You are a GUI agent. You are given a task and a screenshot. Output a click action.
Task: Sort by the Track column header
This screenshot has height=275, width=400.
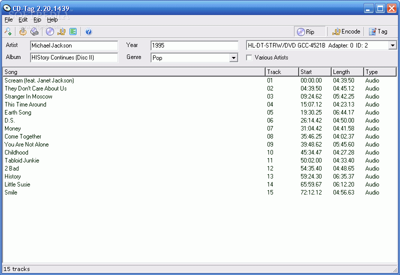tap(282, 72)
